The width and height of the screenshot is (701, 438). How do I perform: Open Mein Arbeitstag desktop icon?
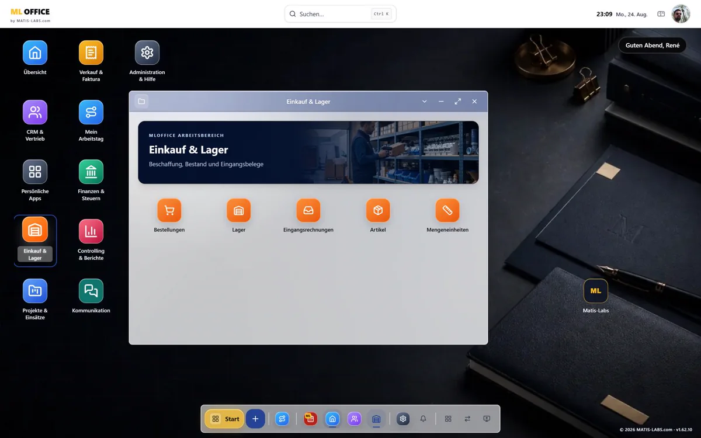point(91,120)
